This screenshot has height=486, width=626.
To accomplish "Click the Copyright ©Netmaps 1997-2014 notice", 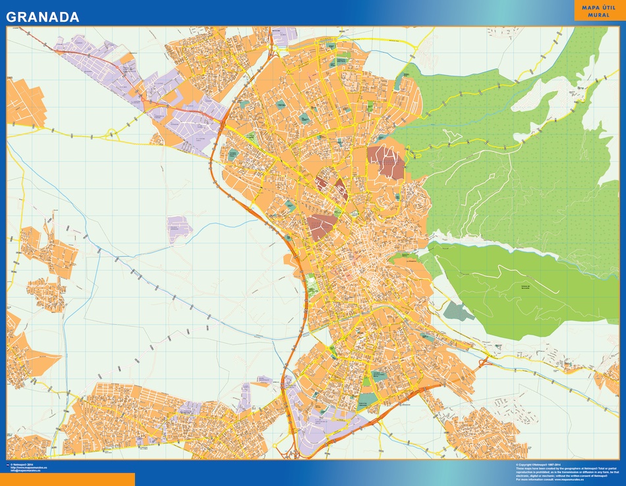I will (x=538, y=465).
